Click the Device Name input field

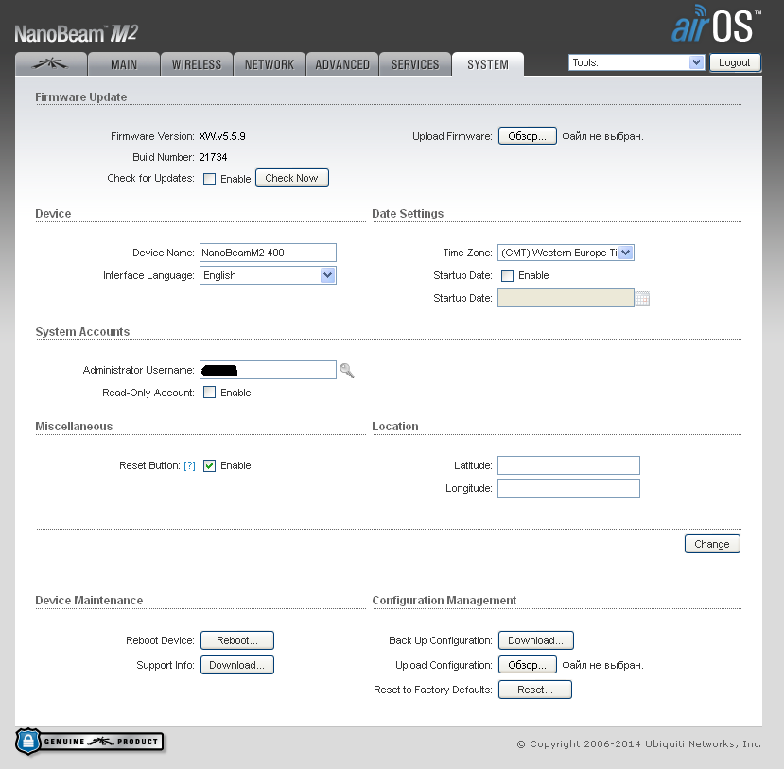[268, 253]
